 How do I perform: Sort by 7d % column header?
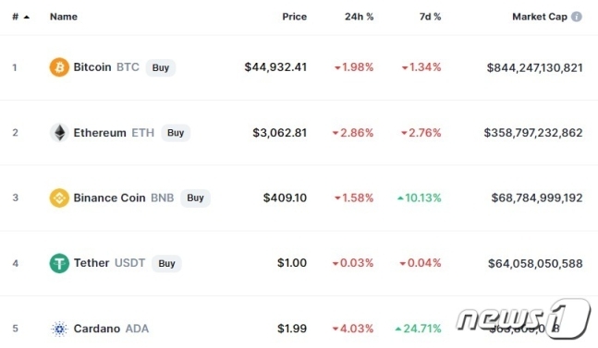coord(430,17)
